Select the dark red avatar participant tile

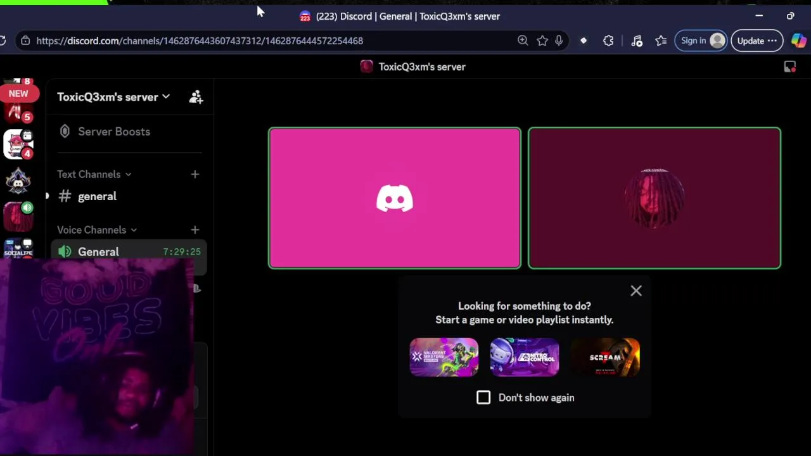655,198
